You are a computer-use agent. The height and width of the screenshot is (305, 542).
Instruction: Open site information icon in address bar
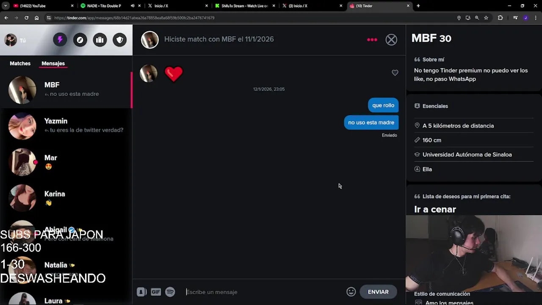(49, 18)
